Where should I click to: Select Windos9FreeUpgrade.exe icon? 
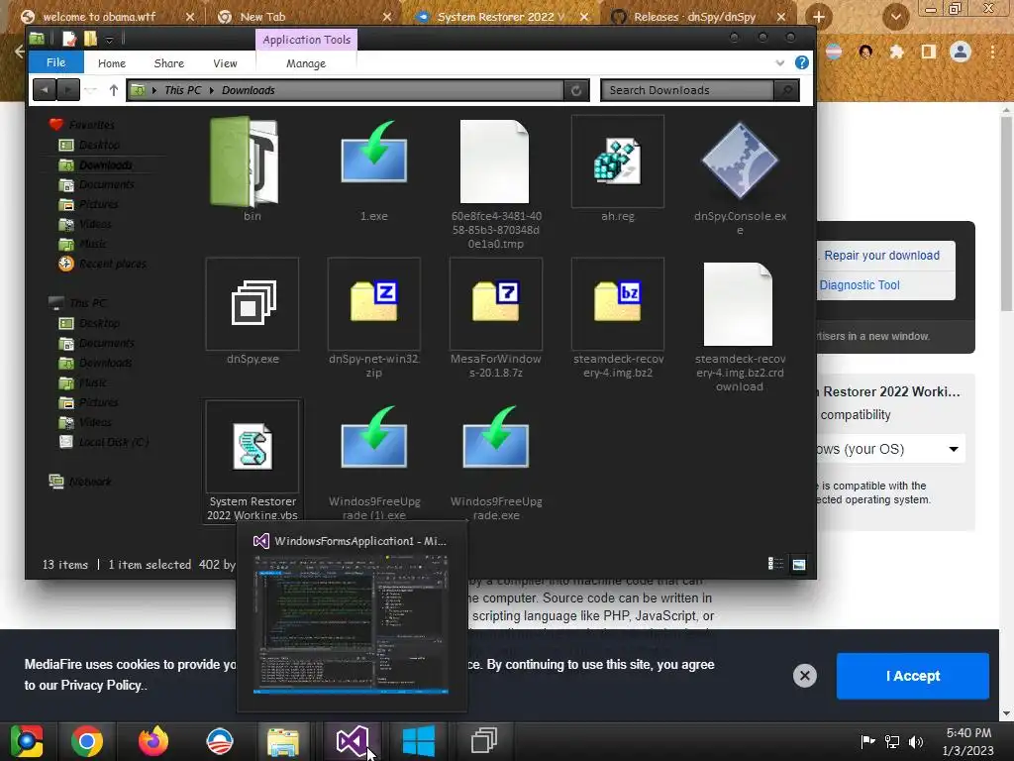point(496,437)
